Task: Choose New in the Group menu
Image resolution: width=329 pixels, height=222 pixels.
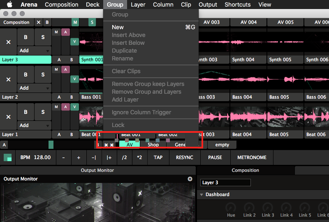Action: (x=118, y=27)
